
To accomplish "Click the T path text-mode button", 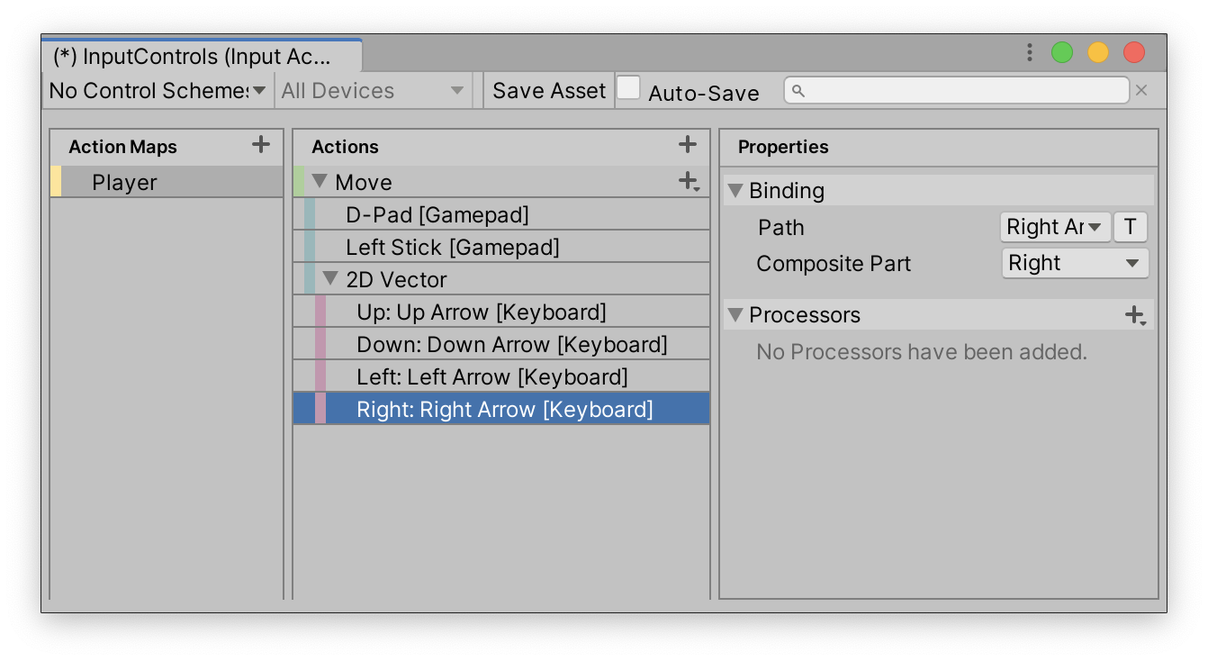I will click(x=1130, y=227).
